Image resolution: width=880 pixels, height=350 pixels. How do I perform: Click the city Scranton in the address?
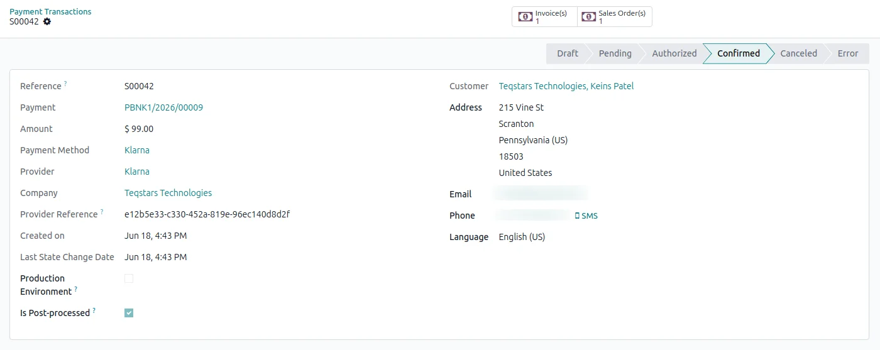click(x=516, y=124)
